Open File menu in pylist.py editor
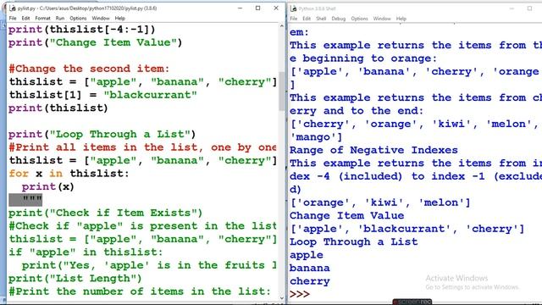Viewport: 542px width, 305px height. click(13, 19)
